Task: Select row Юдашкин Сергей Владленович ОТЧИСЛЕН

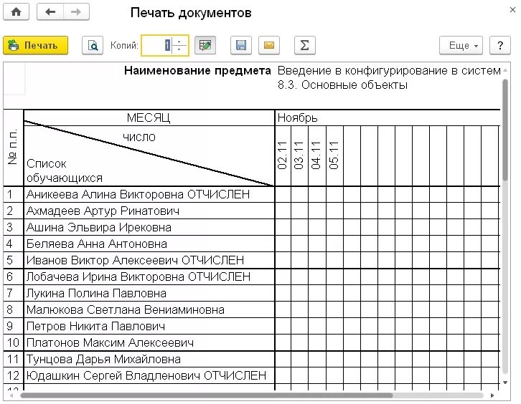Action: coord(149,375)
